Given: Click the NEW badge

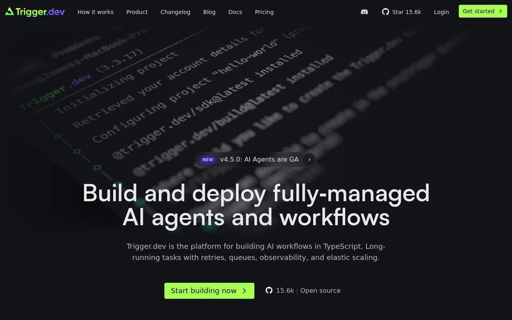Looking at the screenshot, I should pyautogui.click(x=208, y=160).
